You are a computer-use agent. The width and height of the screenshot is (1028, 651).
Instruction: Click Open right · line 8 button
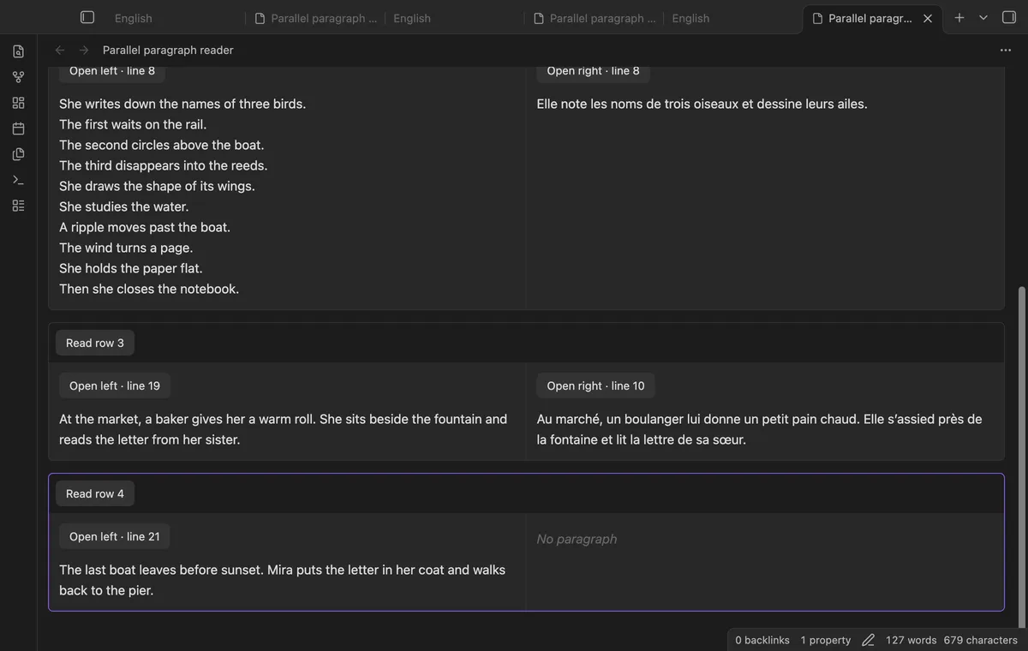pos(593,71)
